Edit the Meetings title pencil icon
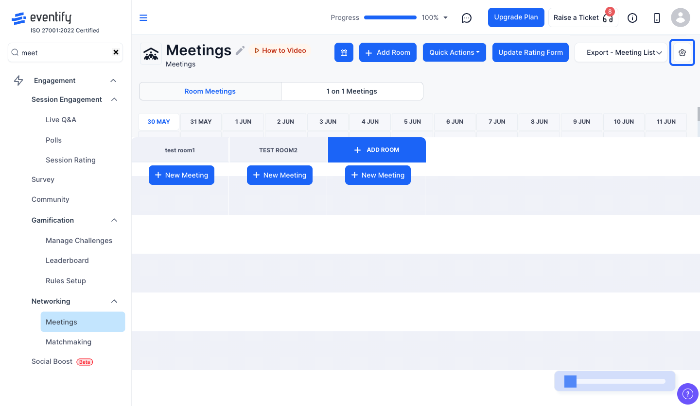This screenshot has height=406, width=700. click(240, 50)
